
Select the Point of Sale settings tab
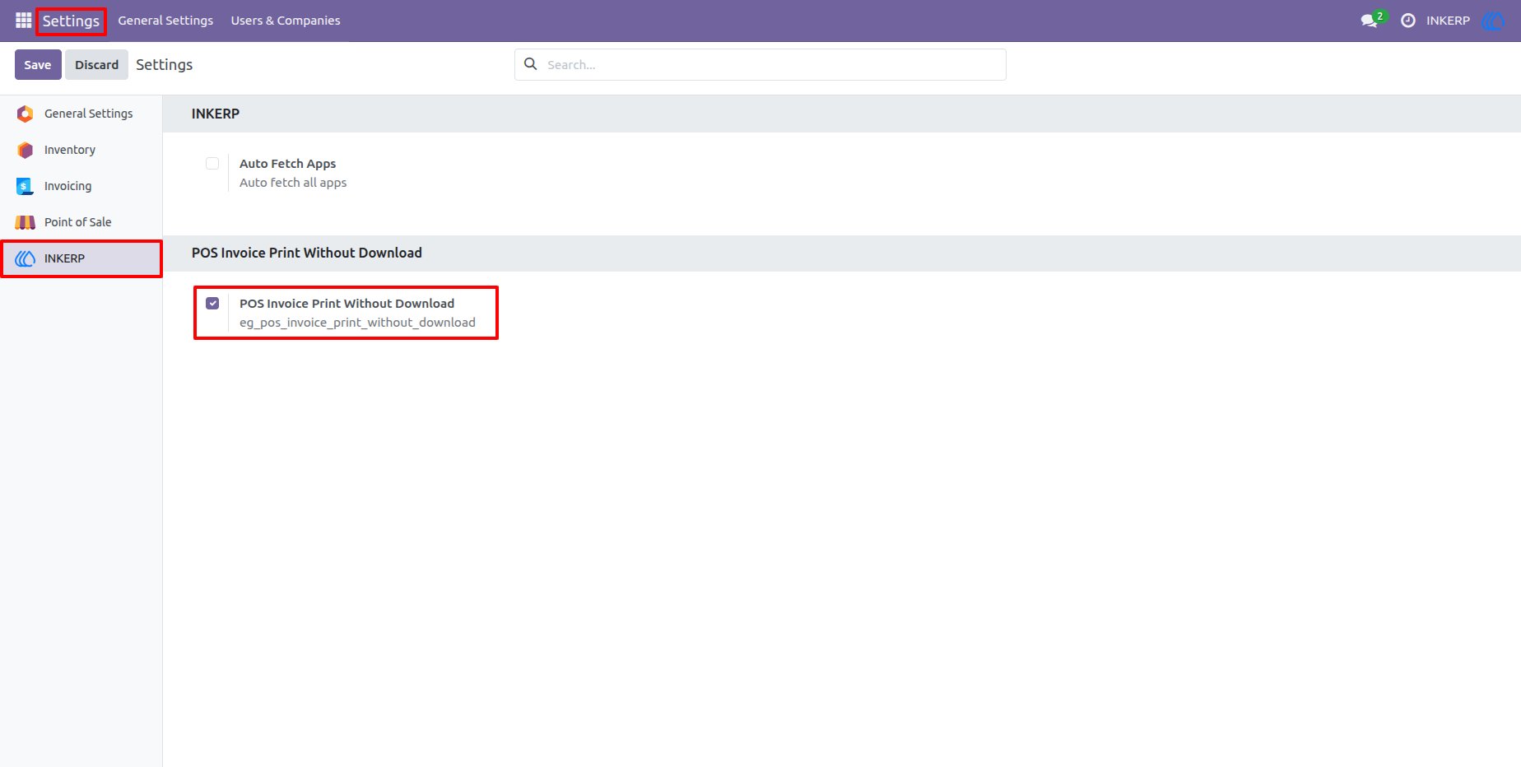81,222
